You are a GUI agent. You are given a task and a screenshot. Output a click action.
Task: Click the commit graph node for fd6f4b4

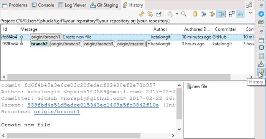(22, 37)
